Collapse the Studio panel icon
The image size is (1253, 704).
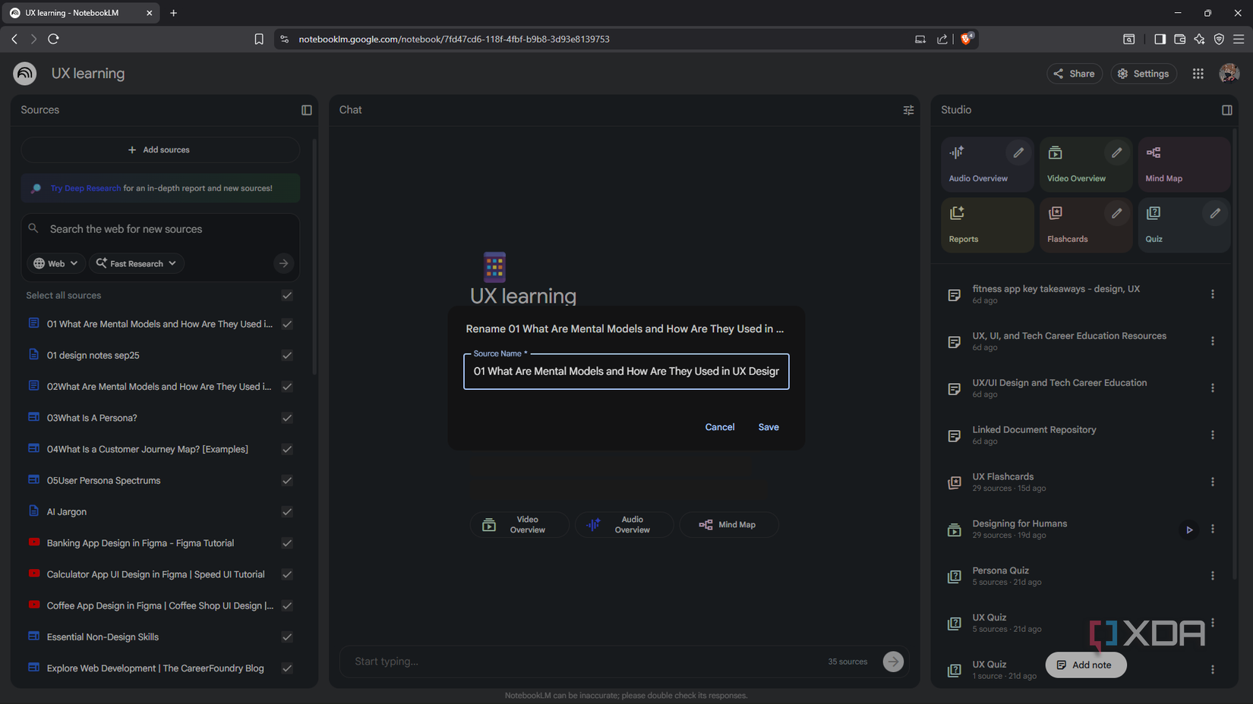tap(1226, 110)
